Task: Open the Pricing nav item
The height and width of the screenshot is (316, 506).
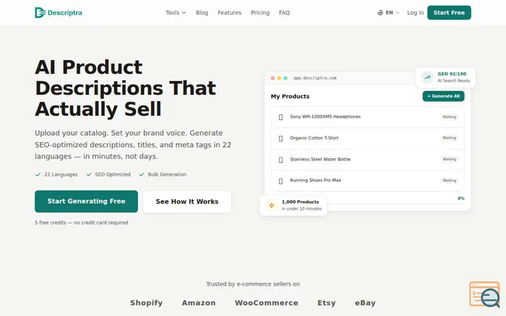Action: 260,13
